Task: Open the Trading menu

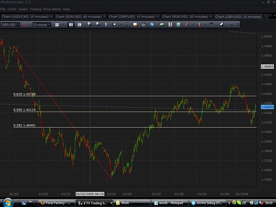Action: (35, 9)
